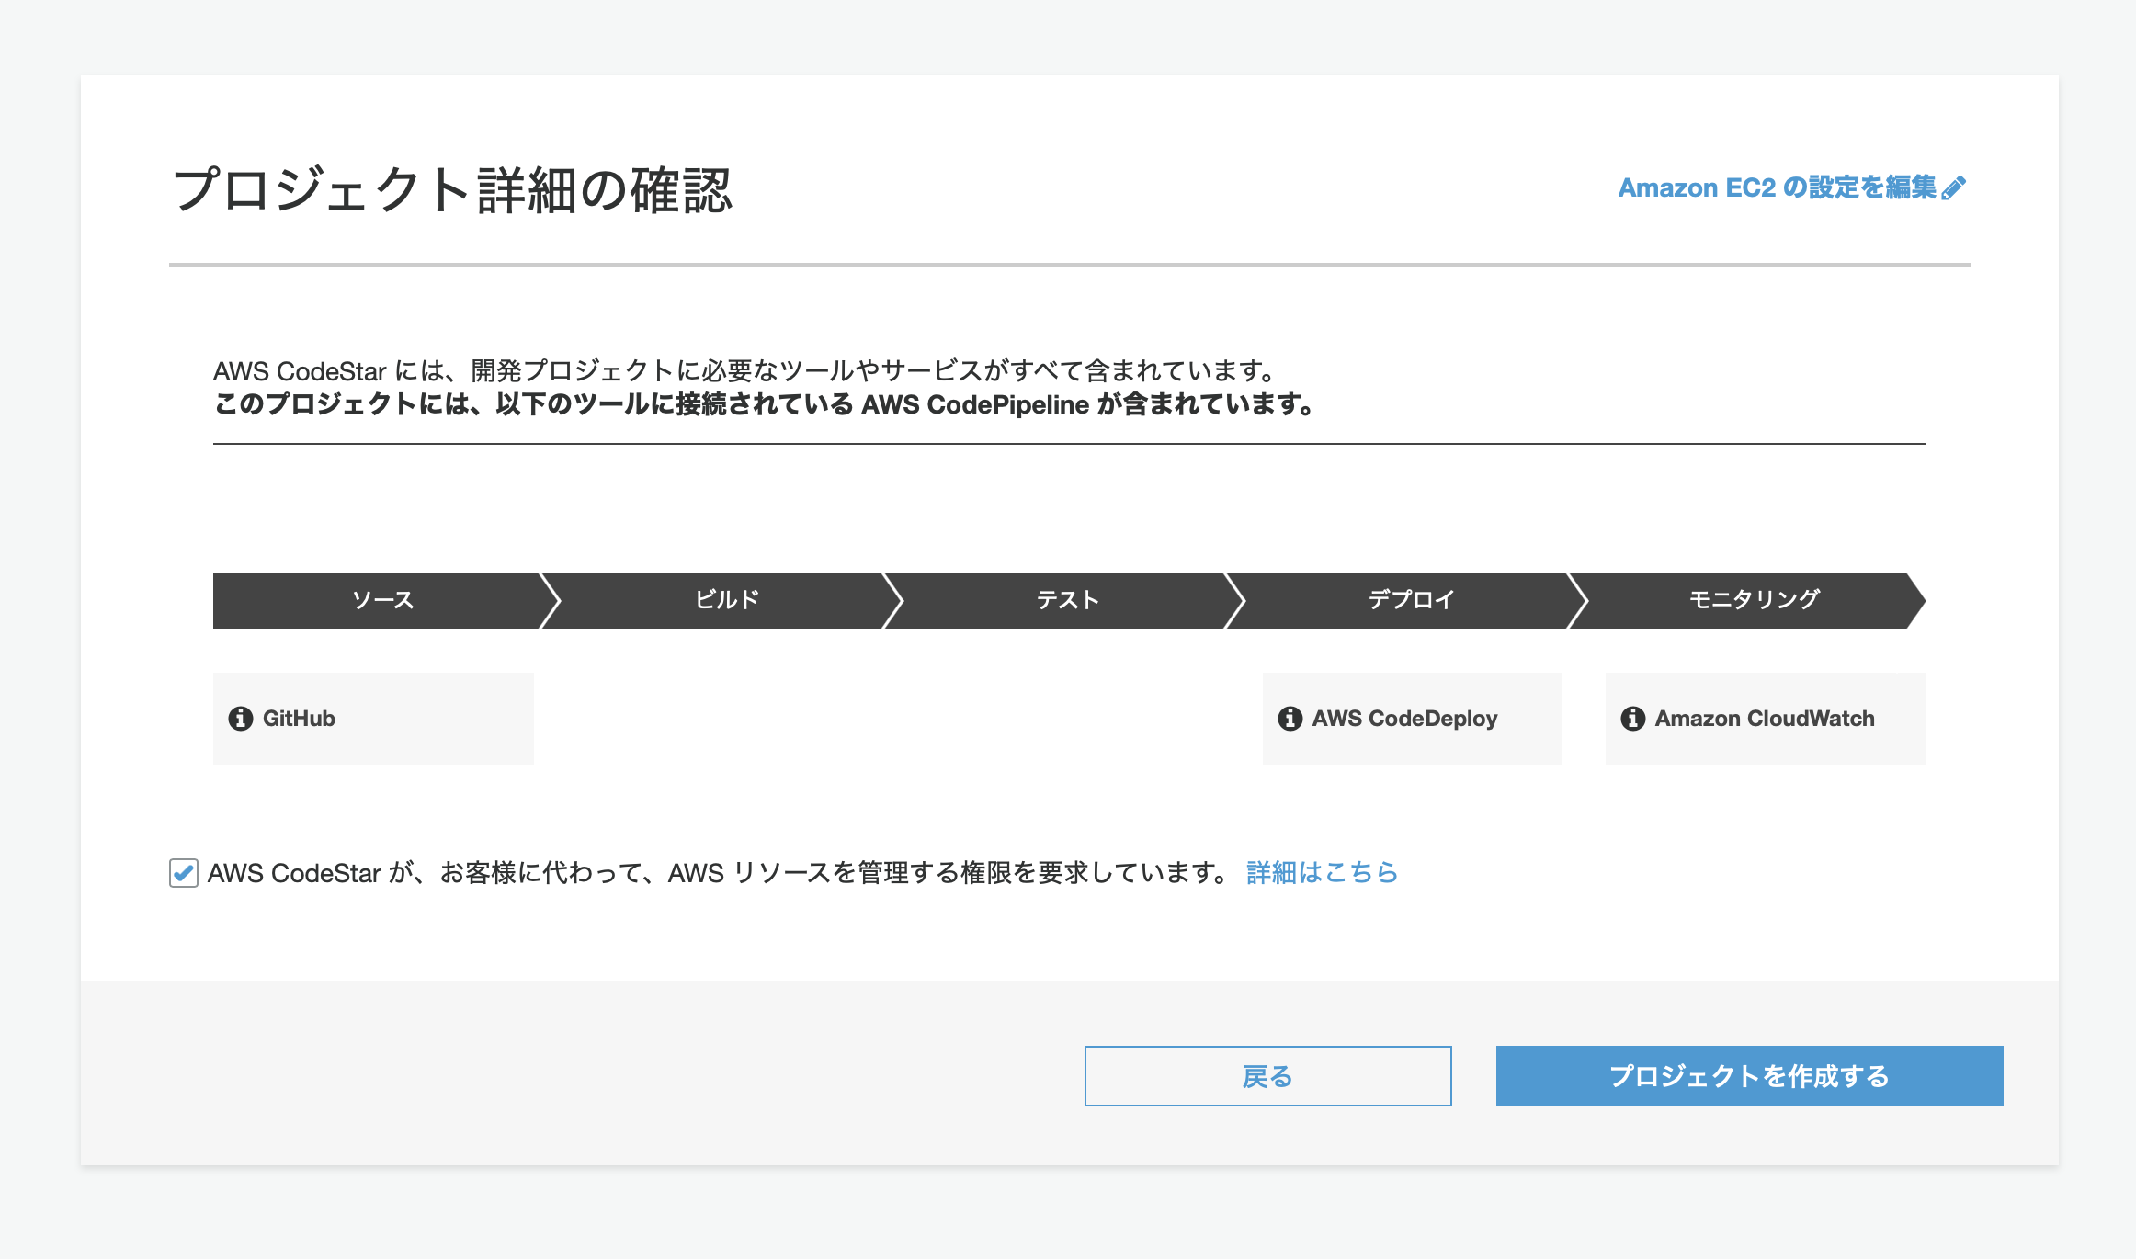Select the ソース pipeline stage
The image size is (2136, 1259).
click(x=381, y=600)
